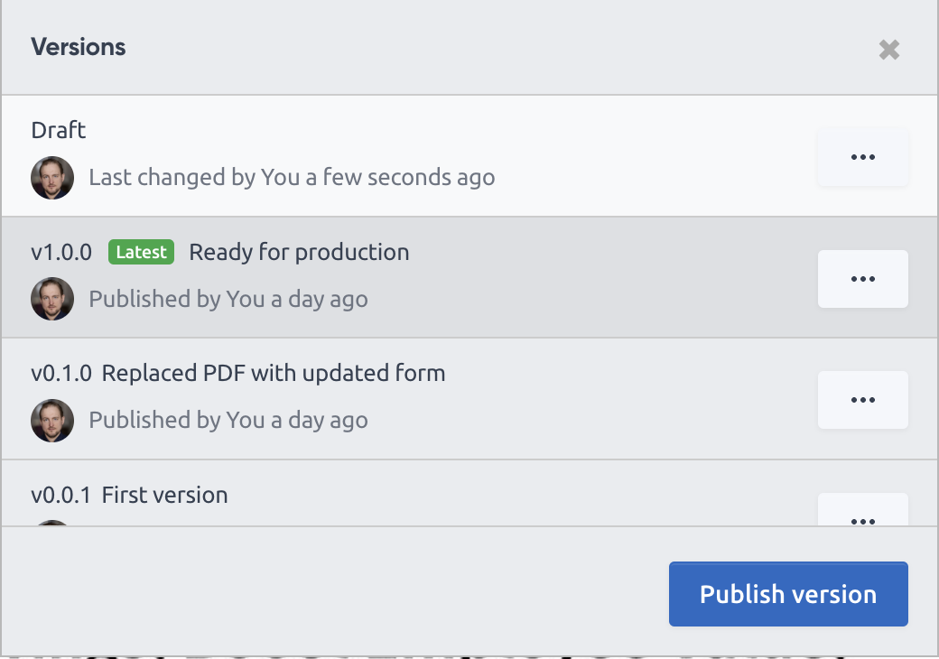Open the ellipsis menu next to v1.0.0
Screen dimensions: 939x659
pos(862,278)
